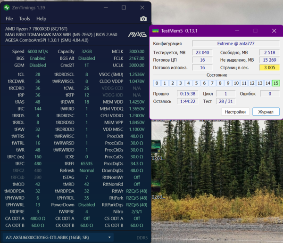
Task: Click the FCLK value 2167.00
Action: tap(137, 58)
